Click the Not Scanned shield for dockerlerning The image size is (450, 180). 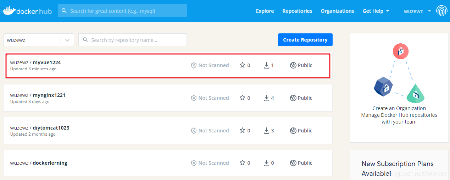pos(194,163)
